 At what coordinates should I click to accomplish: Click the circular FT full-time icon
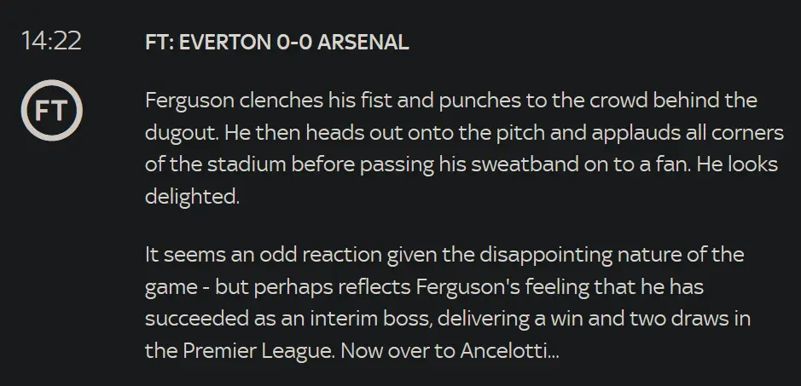tap(50, 109)
